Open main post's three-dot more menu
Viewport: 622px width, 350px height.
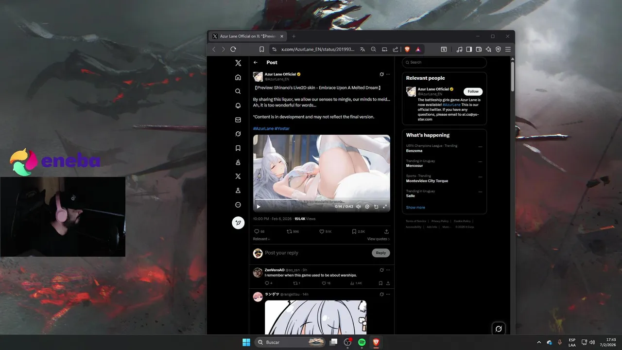tap(388, 74)
